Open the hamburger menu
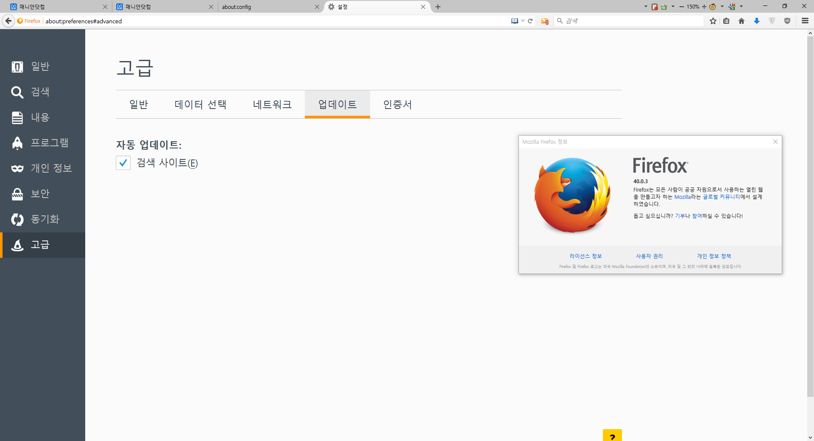814x441 pixels. pyautogui.click(x=805, y=21)
